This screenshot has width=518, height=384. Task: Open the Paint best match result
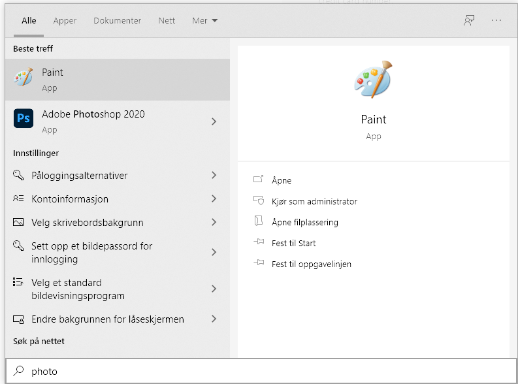(x=118, y=80)
